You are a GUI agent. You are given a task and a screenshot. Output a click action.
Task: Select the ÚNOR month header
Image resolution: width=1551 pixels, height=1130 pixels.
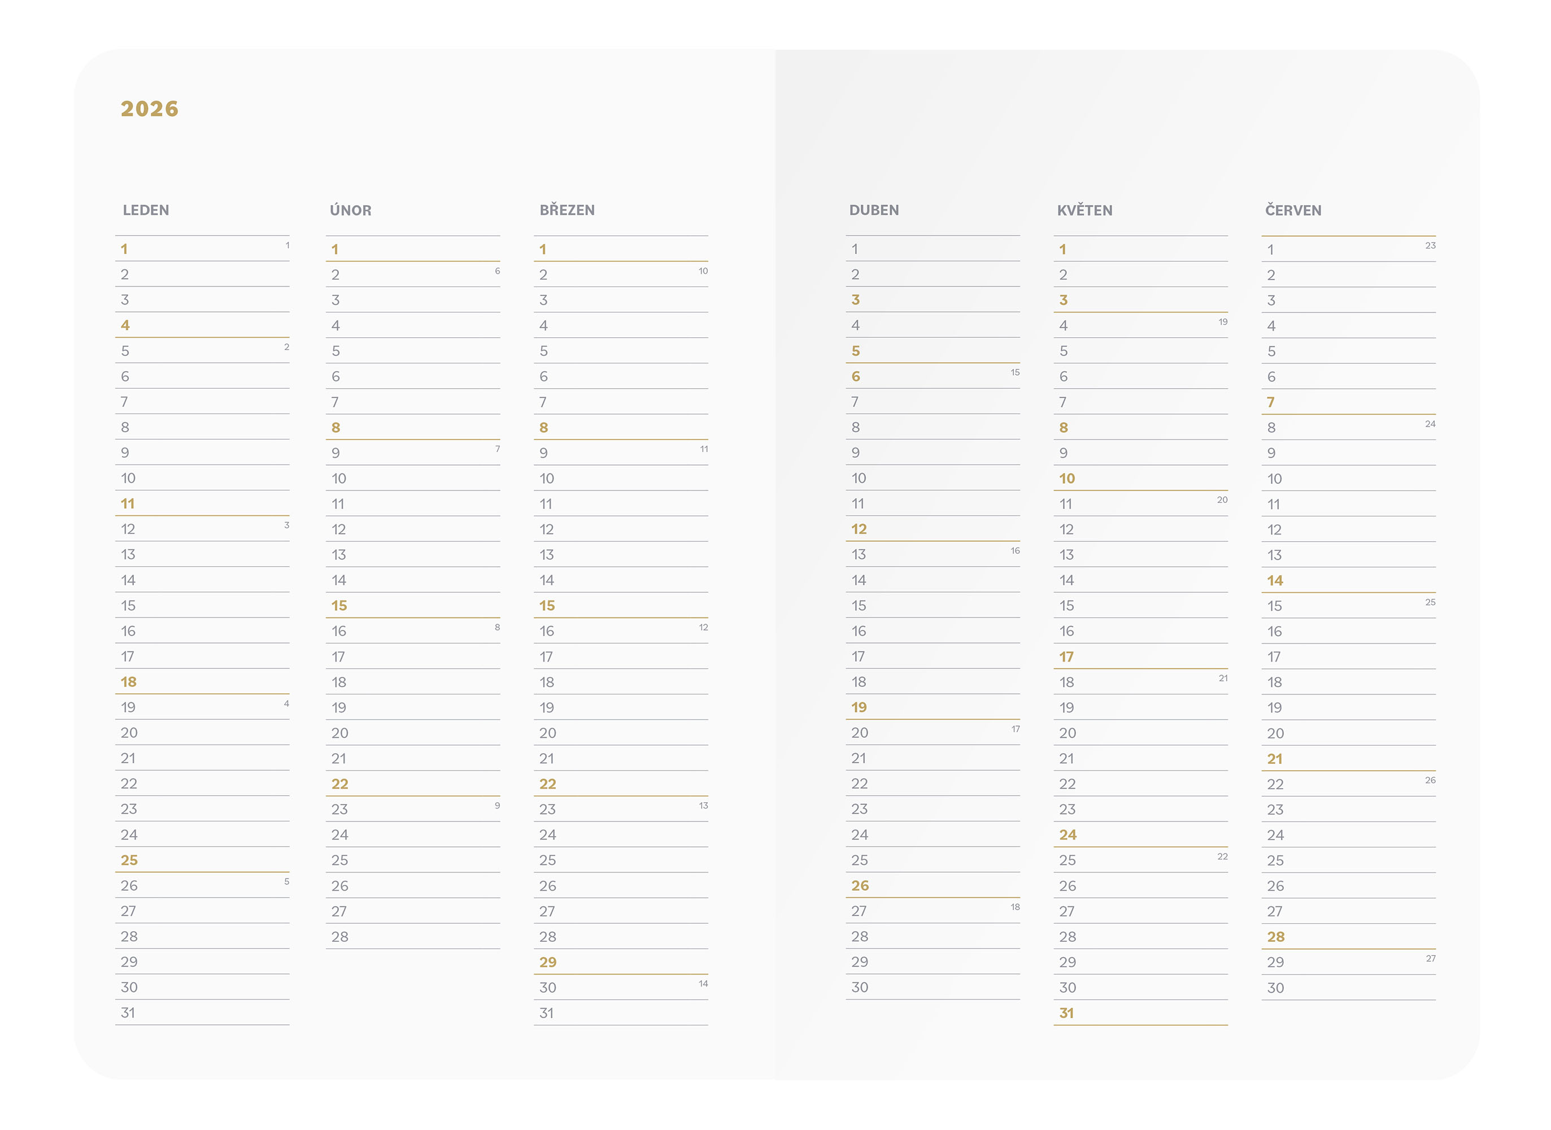click(351, 210)
